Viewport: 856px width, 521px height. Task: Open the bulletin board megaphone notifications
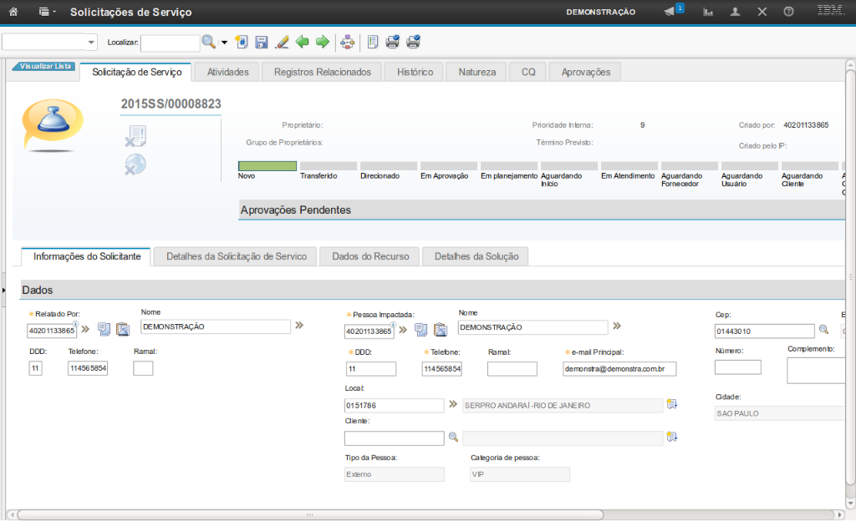click(x=670, y=12)
